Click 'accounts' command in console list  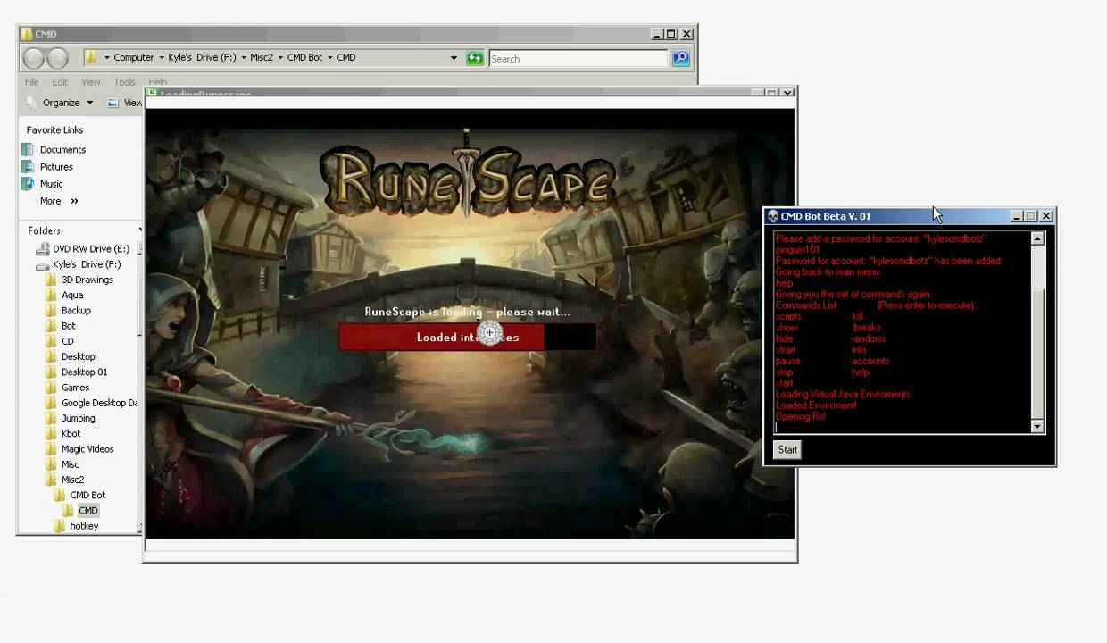(870, 361)
